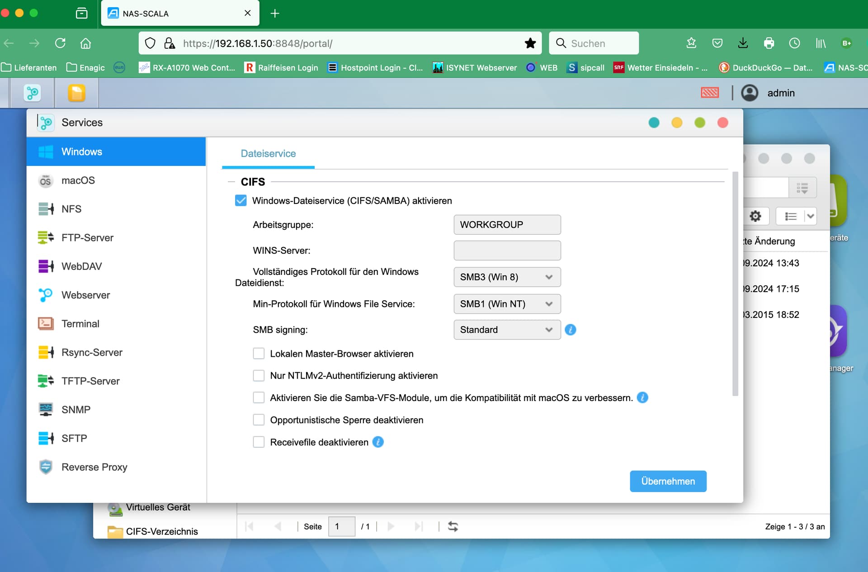
Task: Click the info icon next to Receivefile deaktivieren
Action: coord(378,442)
